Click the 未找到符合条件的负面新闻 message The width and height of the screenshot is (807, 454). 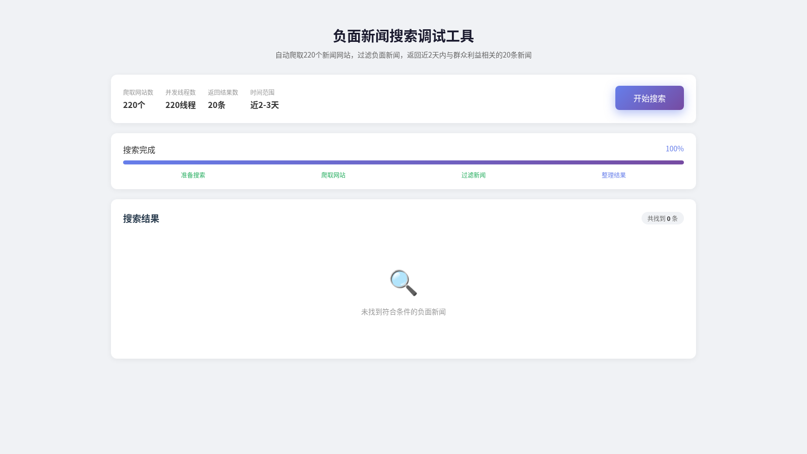pos(403,312)
